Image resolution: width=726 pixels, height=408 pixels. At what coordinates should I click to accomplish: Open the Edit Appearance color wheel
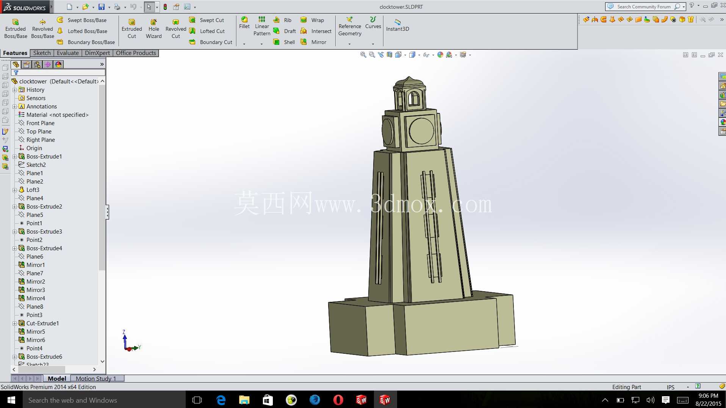pos(440,55)
